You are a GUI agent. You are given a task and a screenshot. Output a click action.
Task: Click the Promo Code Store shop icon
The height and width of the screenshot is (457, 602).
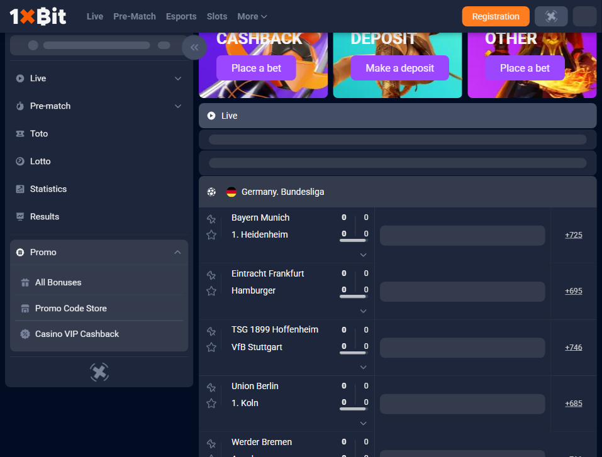25,308
